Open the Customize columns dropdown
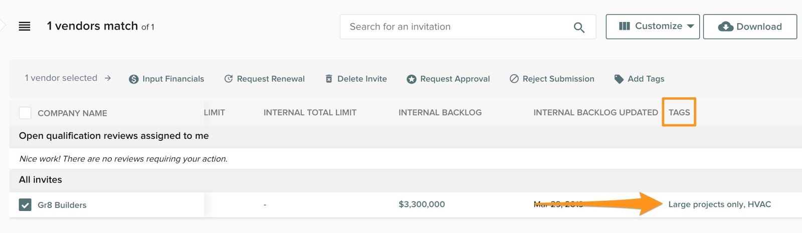 point(652,27)
